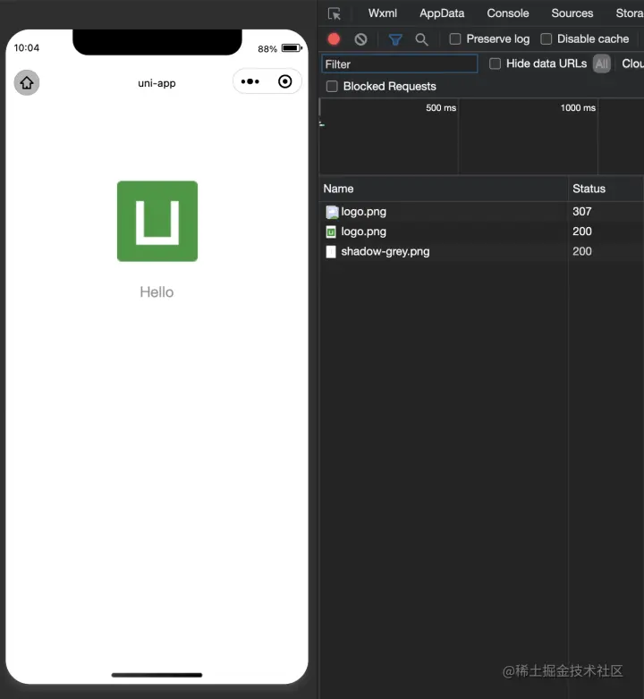The height and width of the screenshot is (699, 644).
Task: Click the 307 status cell
Action: point(582,211)
